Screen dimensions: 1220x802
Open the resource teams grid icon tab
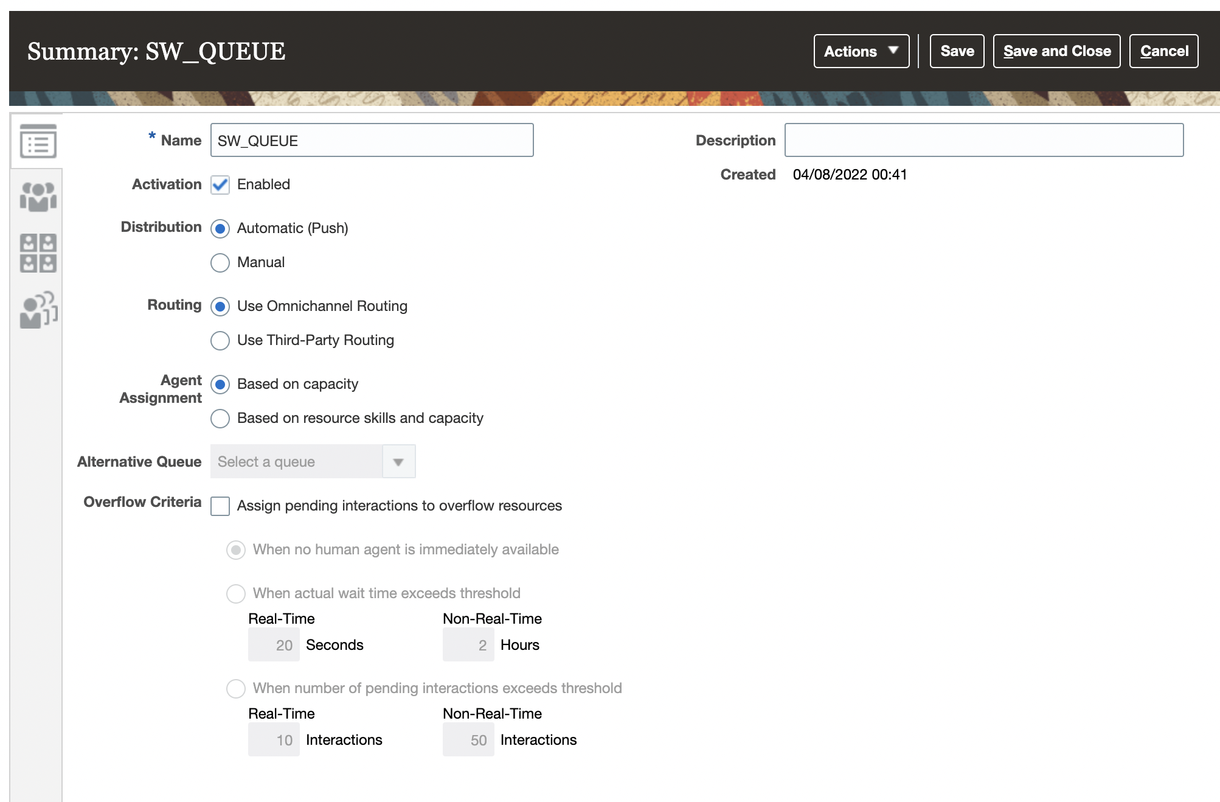tap(38, 253)
